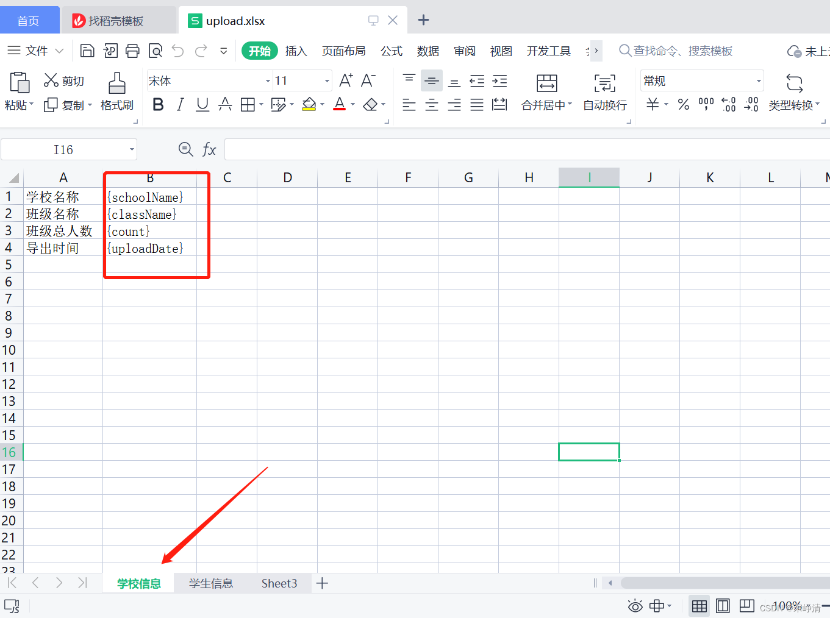Toggle strikethrough text icon

[x=225, y=105]
